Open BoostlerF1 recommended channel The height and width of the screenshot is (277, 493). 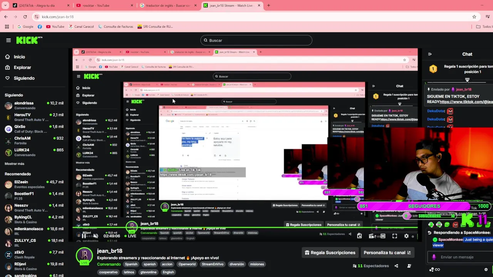(34, 196)
